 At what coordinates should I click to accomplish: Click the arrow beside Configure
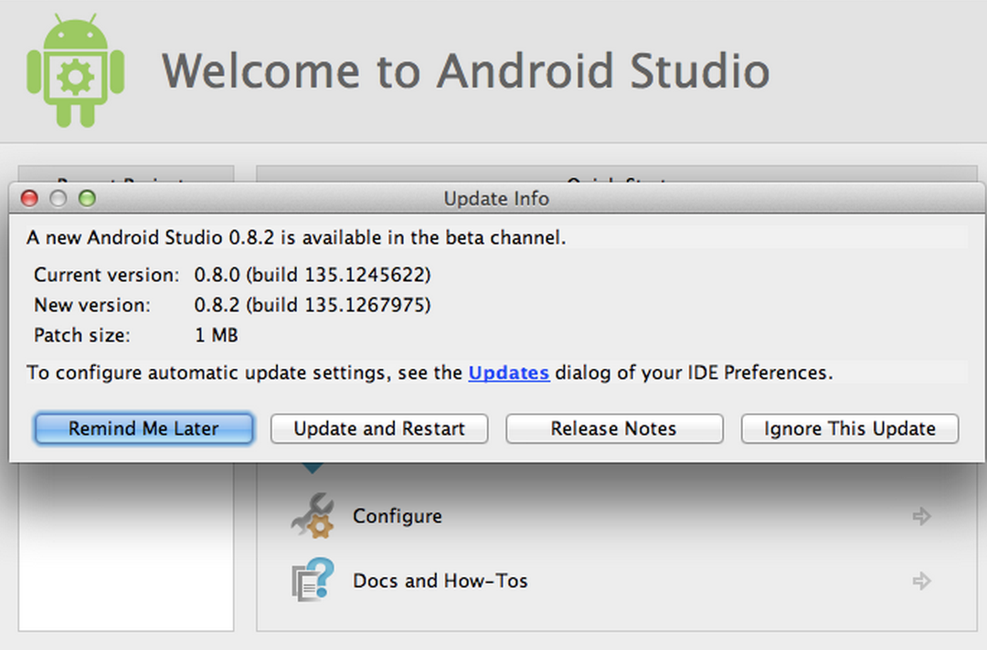tap(921, 516)
